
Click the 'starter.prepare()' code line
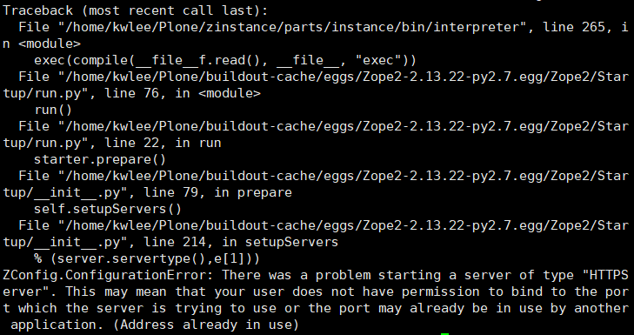coord(100,159)
